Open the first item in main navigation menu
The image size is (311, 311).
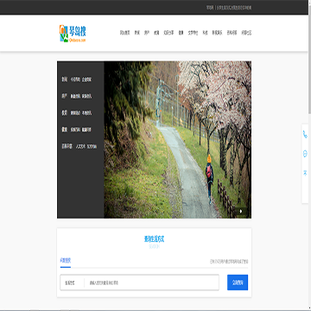(x=124, y=33)
